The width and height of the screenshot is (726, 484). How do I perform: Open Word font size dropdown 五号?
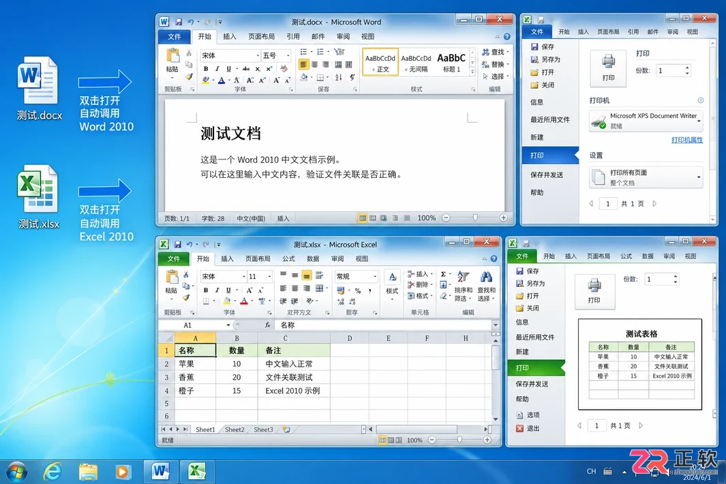(288, 56)
